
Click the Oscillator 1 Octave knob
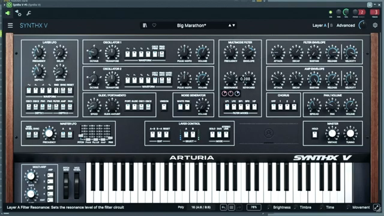[94, 52]
